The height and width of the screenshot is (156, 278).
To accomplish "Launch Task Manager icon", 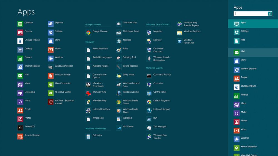I will pyautogui.click(x=149, y=128).
